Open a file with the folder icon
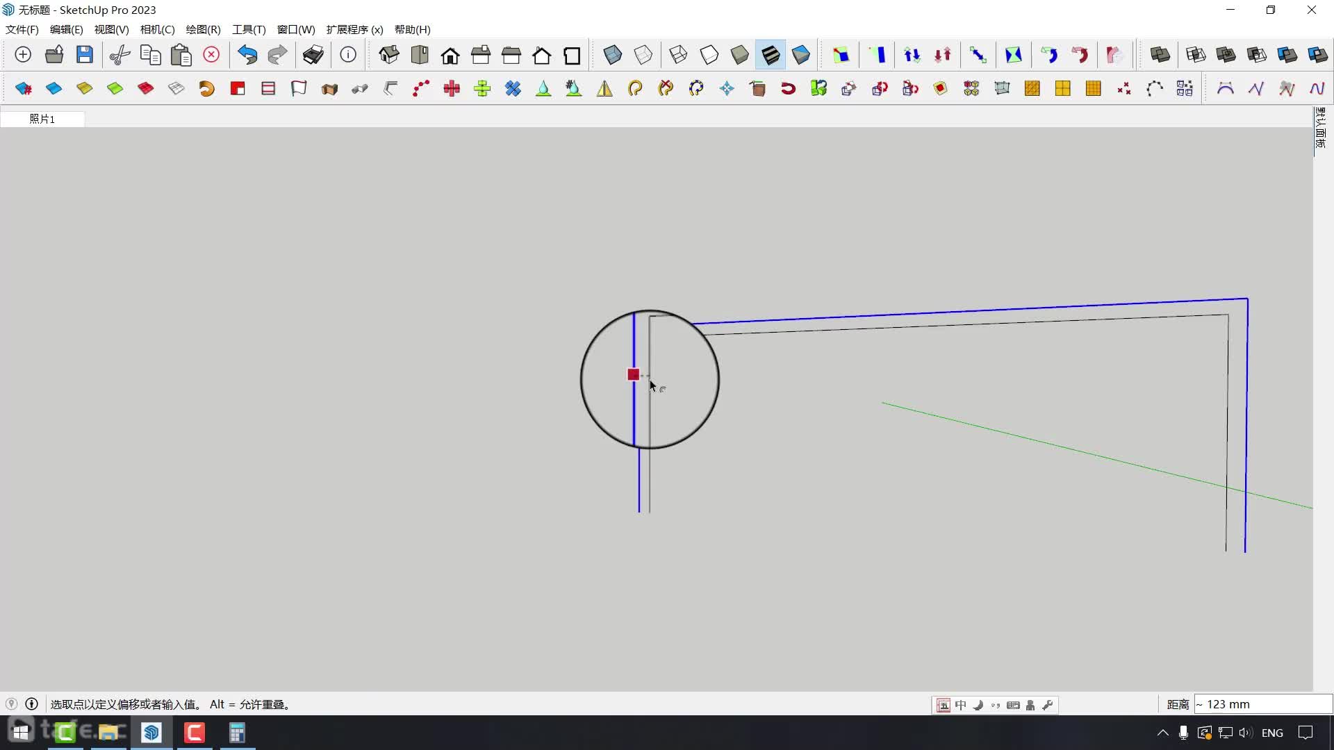Image resolution: width=1334 pixels, height=750 pixels. 54,55
